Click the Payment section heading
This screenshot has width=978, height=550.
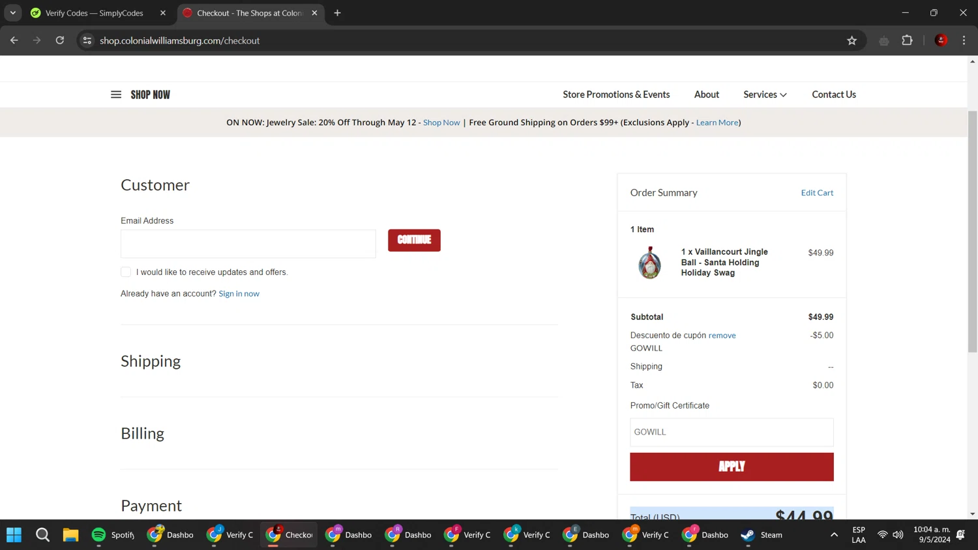(151, 506)
